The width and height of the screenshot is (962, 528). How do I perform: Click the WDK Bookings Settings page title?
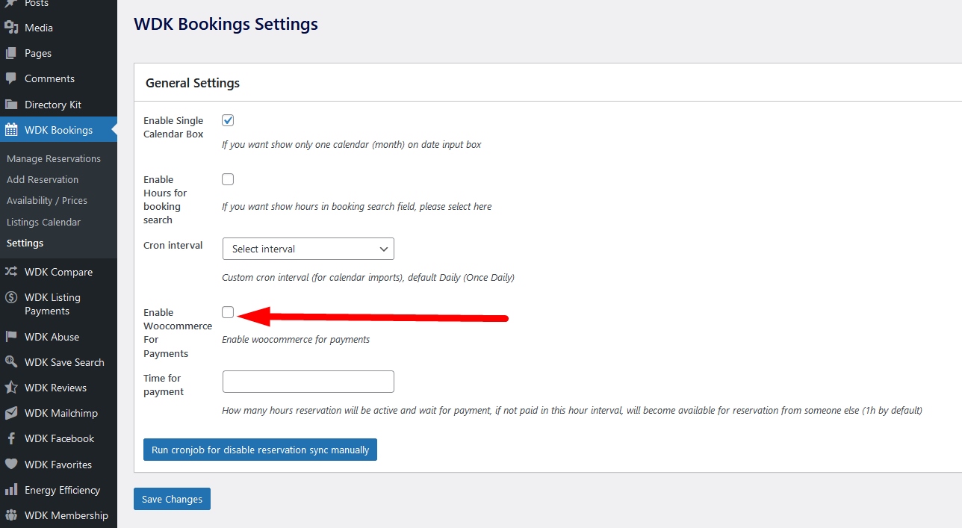(226, 24)
